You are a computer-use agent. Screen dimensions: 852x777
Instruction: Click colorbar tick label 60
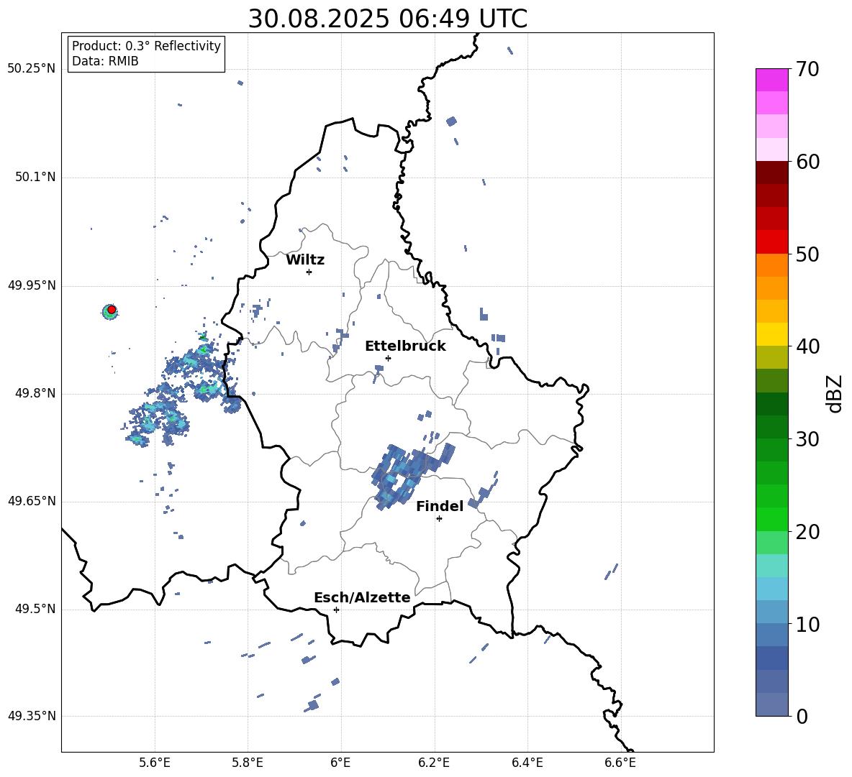click(x=807, y=162)
